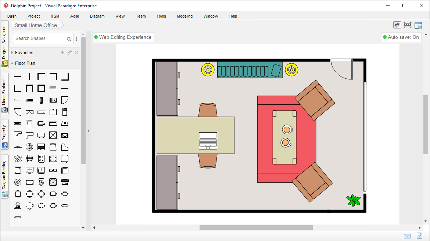Select the green plant in the diagram
Screen dimensions: 430x241
click(354, 201)
